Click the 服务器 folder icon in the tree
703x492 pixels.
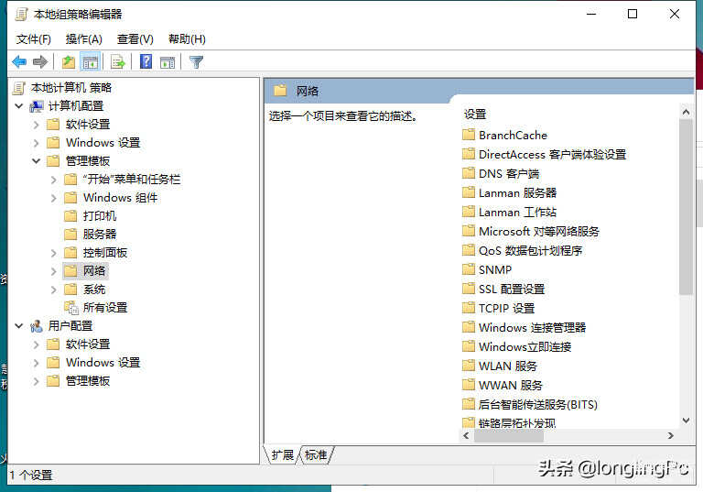[x=70, y=235]
